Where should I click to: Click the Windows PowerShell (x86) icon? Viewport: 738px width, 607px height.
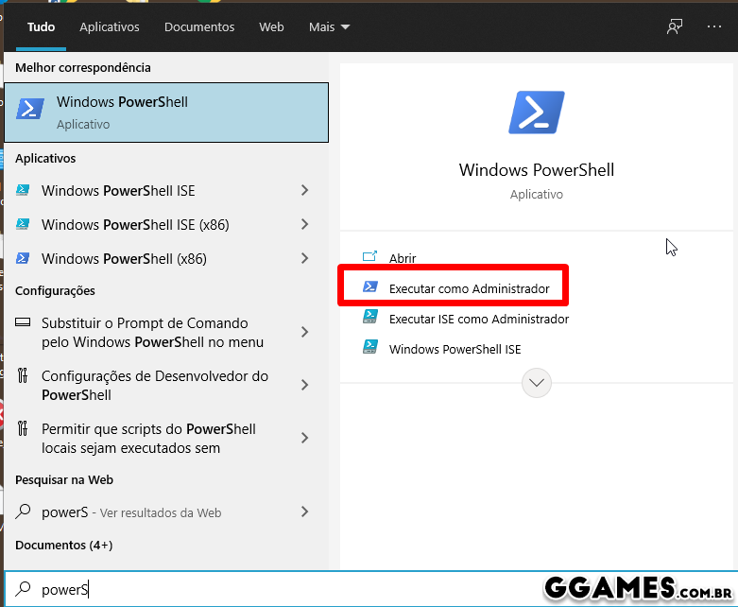23,259
